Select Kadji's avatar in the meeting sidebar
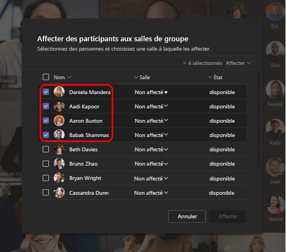This screenshot has height=252, width=286. click(275, 128)
